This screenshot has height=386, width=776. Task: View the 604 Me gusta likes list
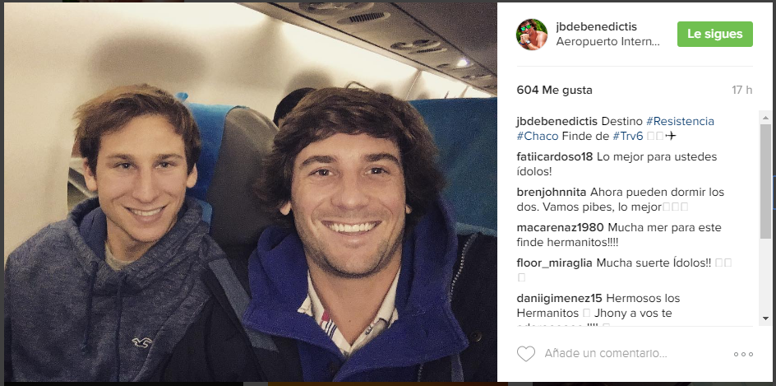(x=554, y=91)
